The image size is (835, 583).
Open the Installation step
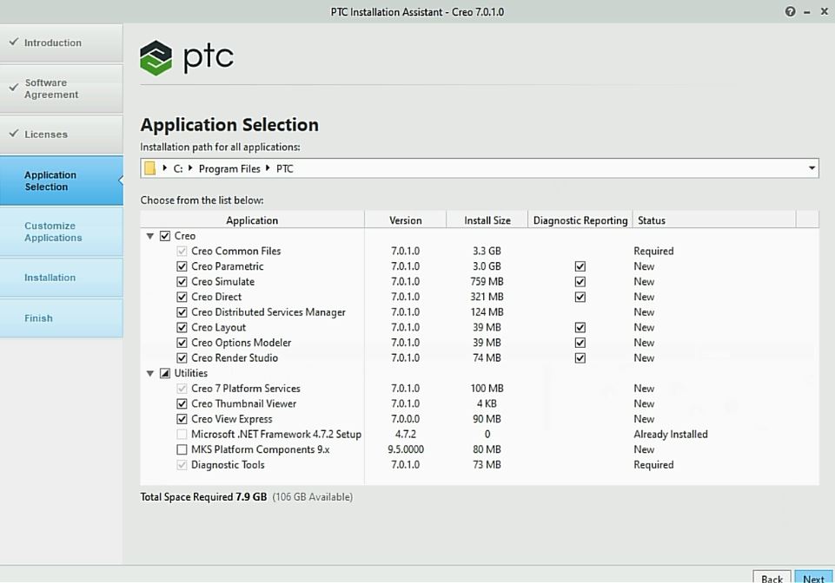coord(61,278)
